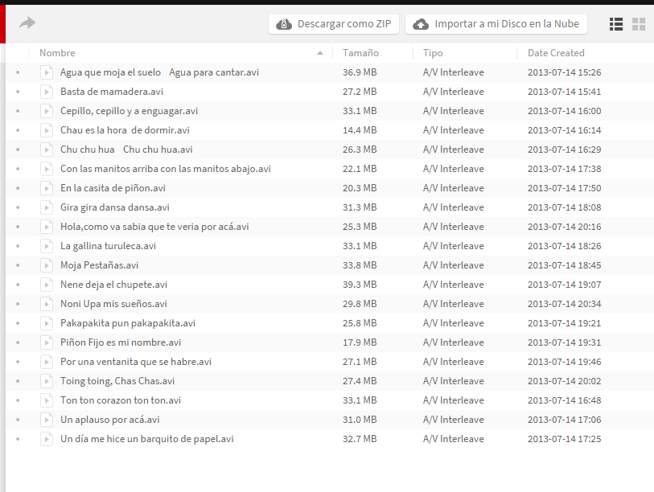Image resolution: width=654 pixels, height=492 pixels.
Task: Click video icon for Moja Pestañas.avi
Action: pos(47,265)
